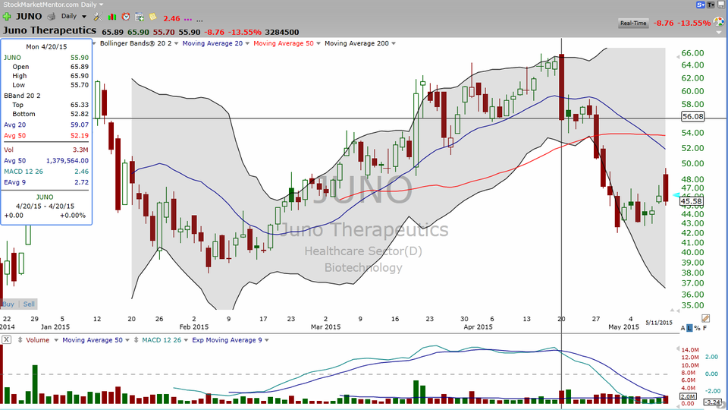Click the 2.0M volume axis label

[x=688, y=396]
